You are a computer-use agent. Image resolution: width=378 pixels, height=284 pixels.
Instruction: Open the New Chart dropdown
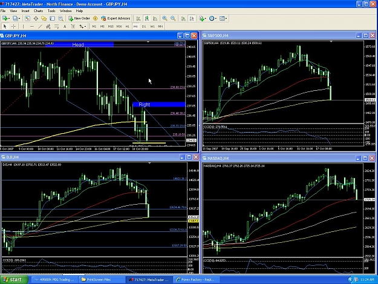6,18
